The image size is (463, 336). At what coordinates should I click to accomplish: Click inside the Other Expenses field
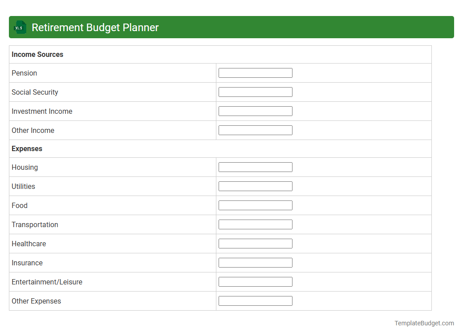tap(255, 300)
